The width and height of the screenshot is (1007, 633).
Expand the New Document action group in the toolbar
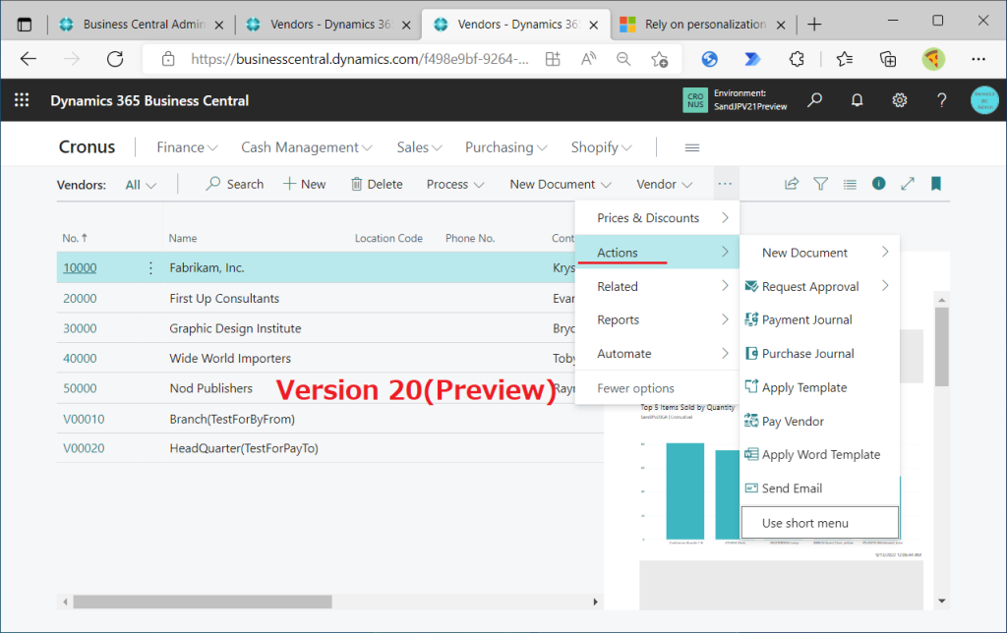point(560,184)
